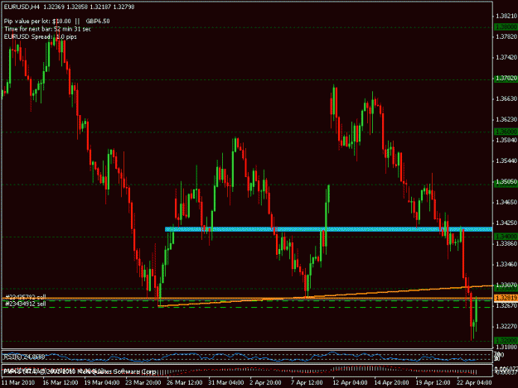
Task: Click the '22 Apr 04:00' time axis label
Action: click(474, 383)
